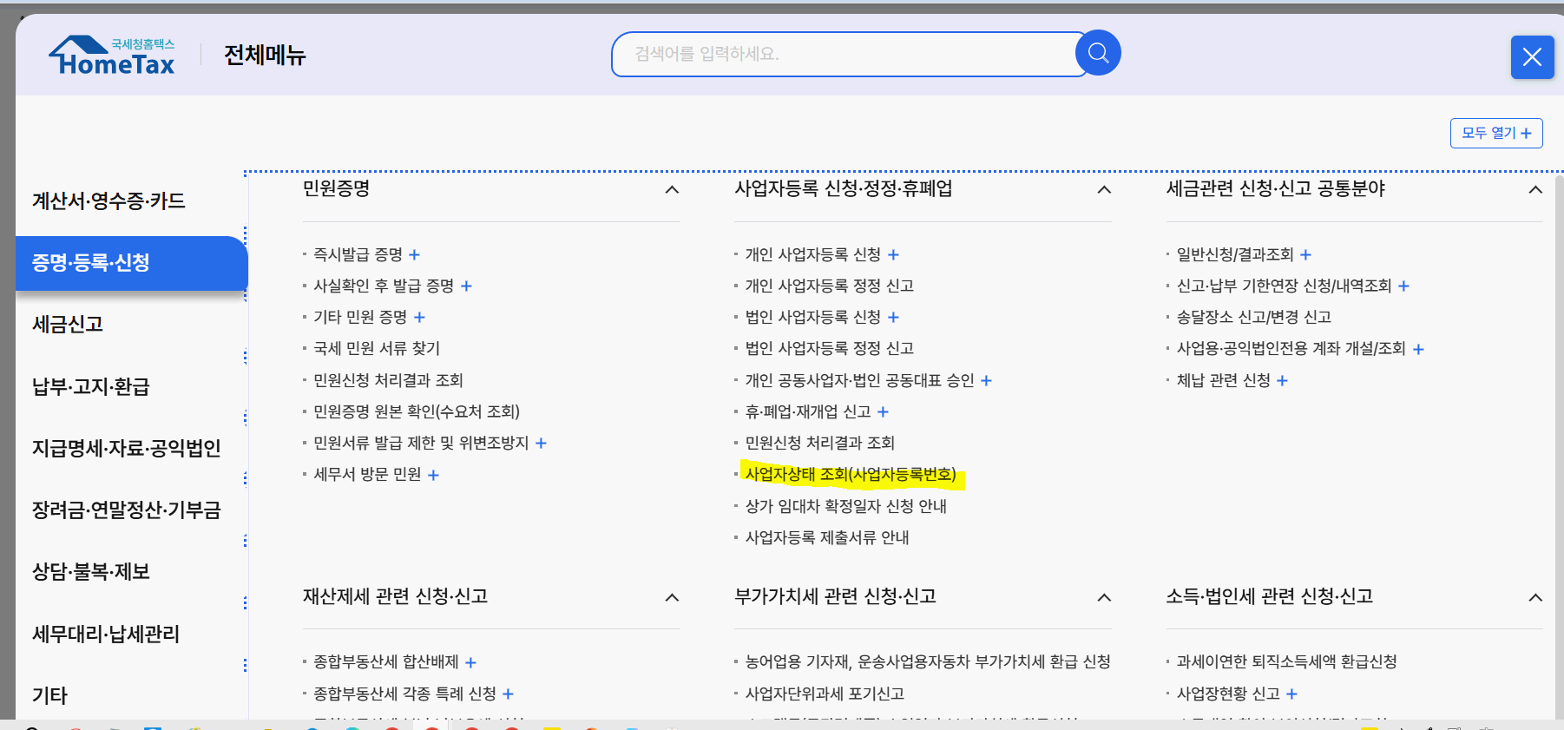
Task: Select 세금신고 sidebar menu
Action: [x=68, y=324]
